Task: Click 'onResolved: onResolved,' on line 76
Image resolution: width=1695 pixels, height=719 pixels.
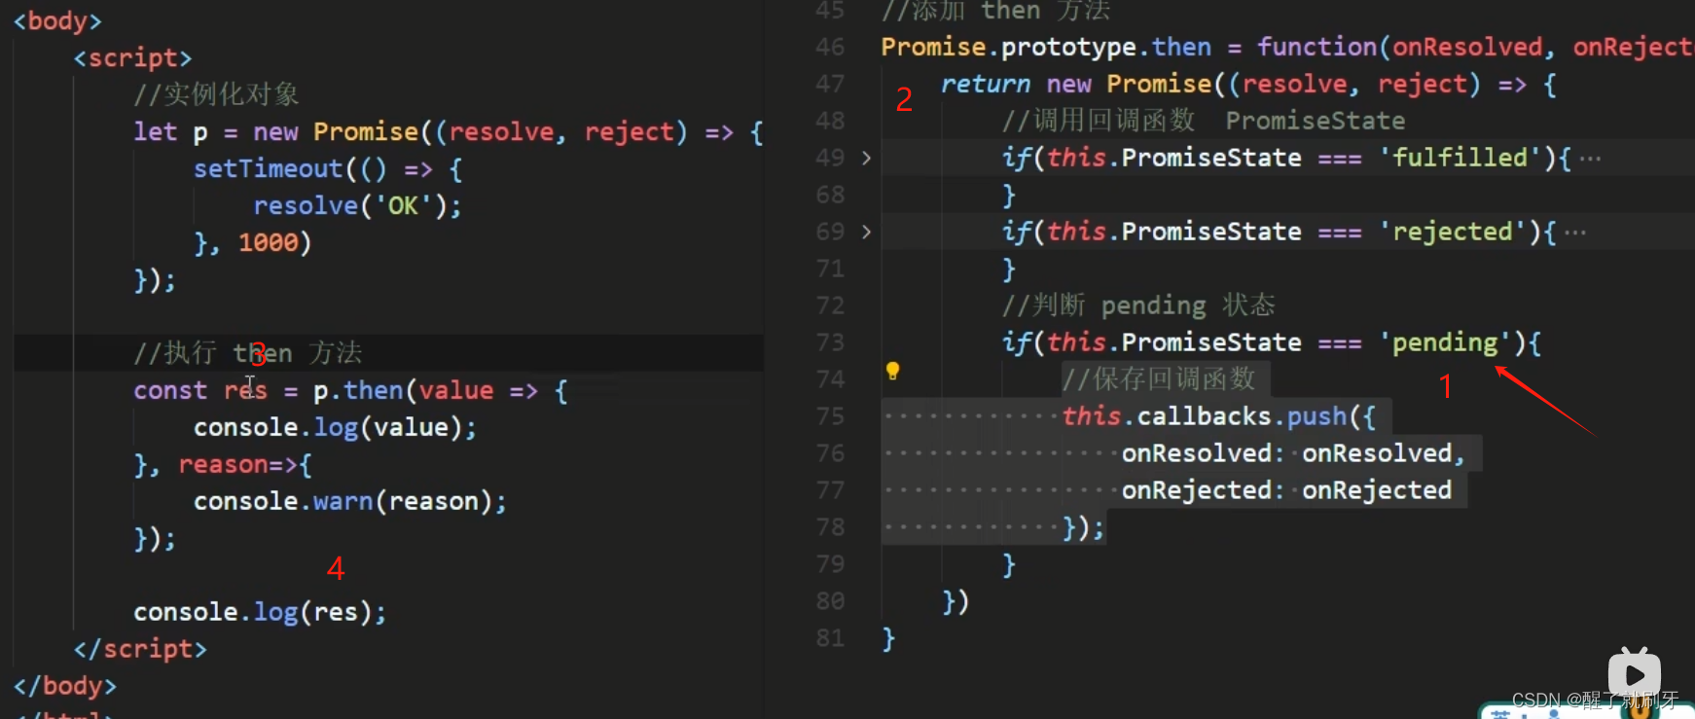Action: [1293, 453]
